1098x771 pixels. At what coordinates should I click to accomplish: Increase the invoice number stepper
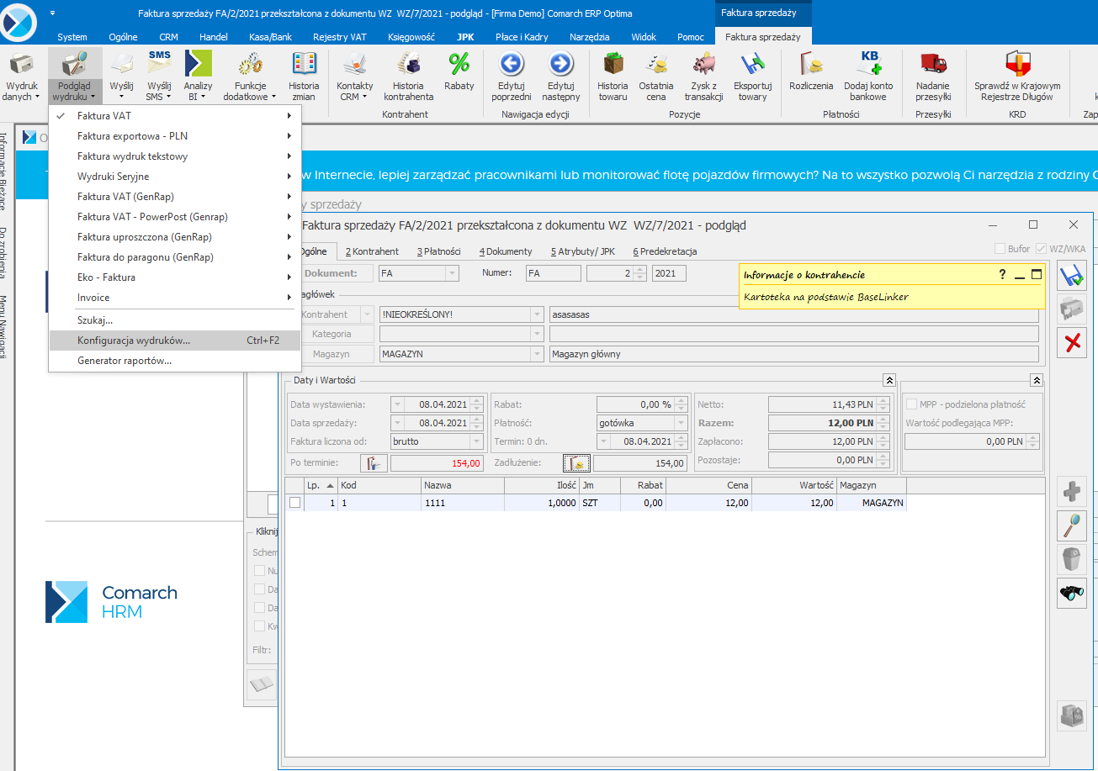click(642, 269)
